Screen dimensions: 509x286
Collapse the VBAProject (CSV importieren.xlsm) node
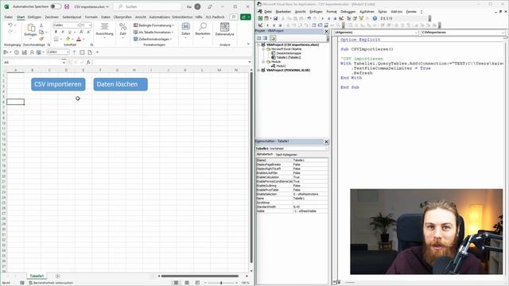click(x=258, y=44)
